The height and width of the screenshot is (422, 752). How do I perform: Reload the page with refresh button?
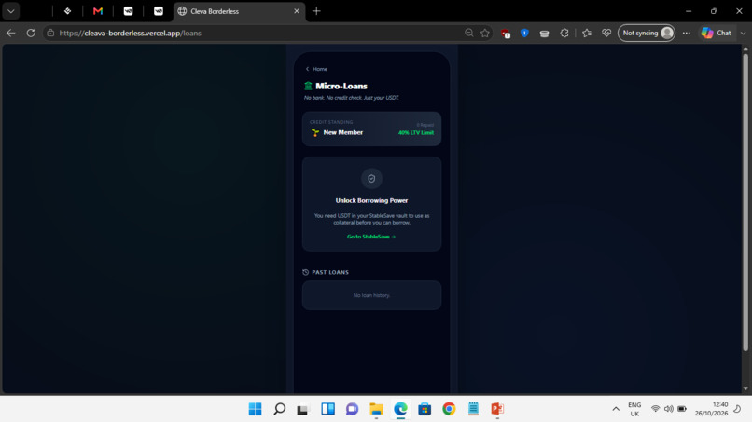[x=31, y=33]
